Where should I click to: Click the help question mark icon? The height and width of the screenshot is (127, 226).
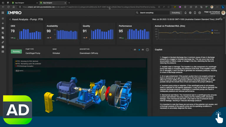tap(200, 13)
